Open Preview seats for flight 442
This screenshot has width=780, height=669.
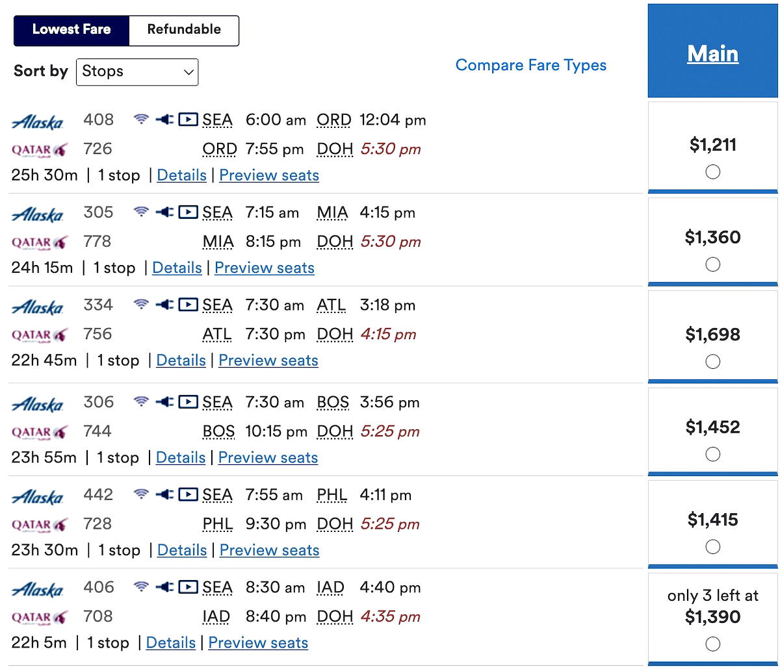click(x=269, y=550)
